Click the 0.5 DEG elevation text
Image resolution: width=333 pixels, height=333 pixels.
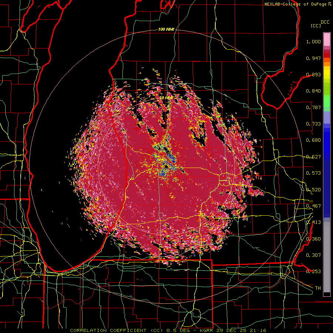(178, 330)
